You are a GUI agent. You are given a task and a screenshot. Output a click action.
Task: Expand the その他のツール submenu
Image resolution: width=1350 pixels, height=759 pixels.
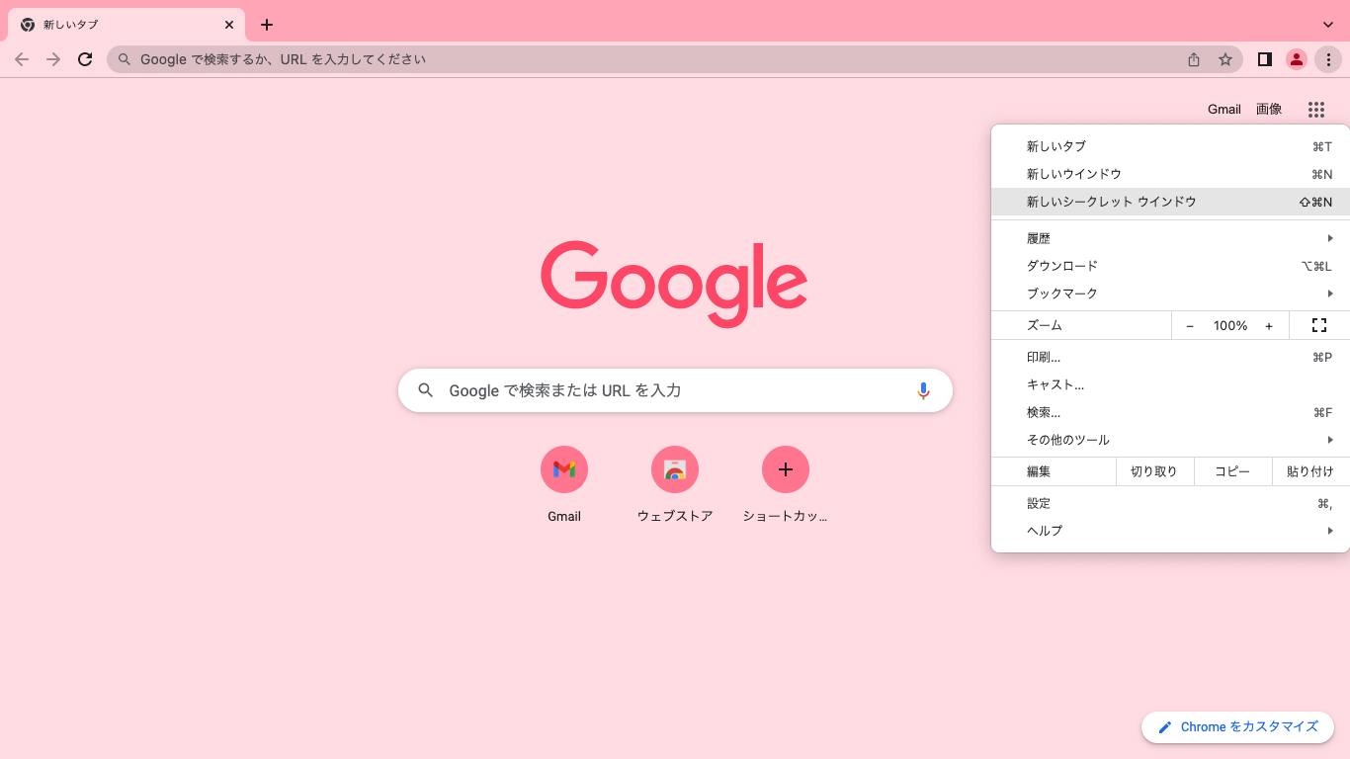[x=1170, y=440]
